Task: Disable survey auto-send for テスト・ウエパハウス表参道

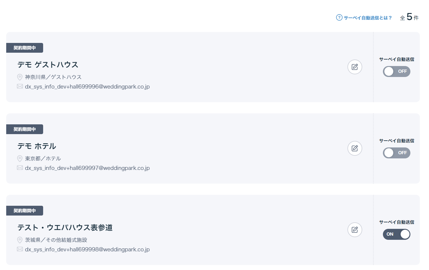Action: tap(396, 234)
